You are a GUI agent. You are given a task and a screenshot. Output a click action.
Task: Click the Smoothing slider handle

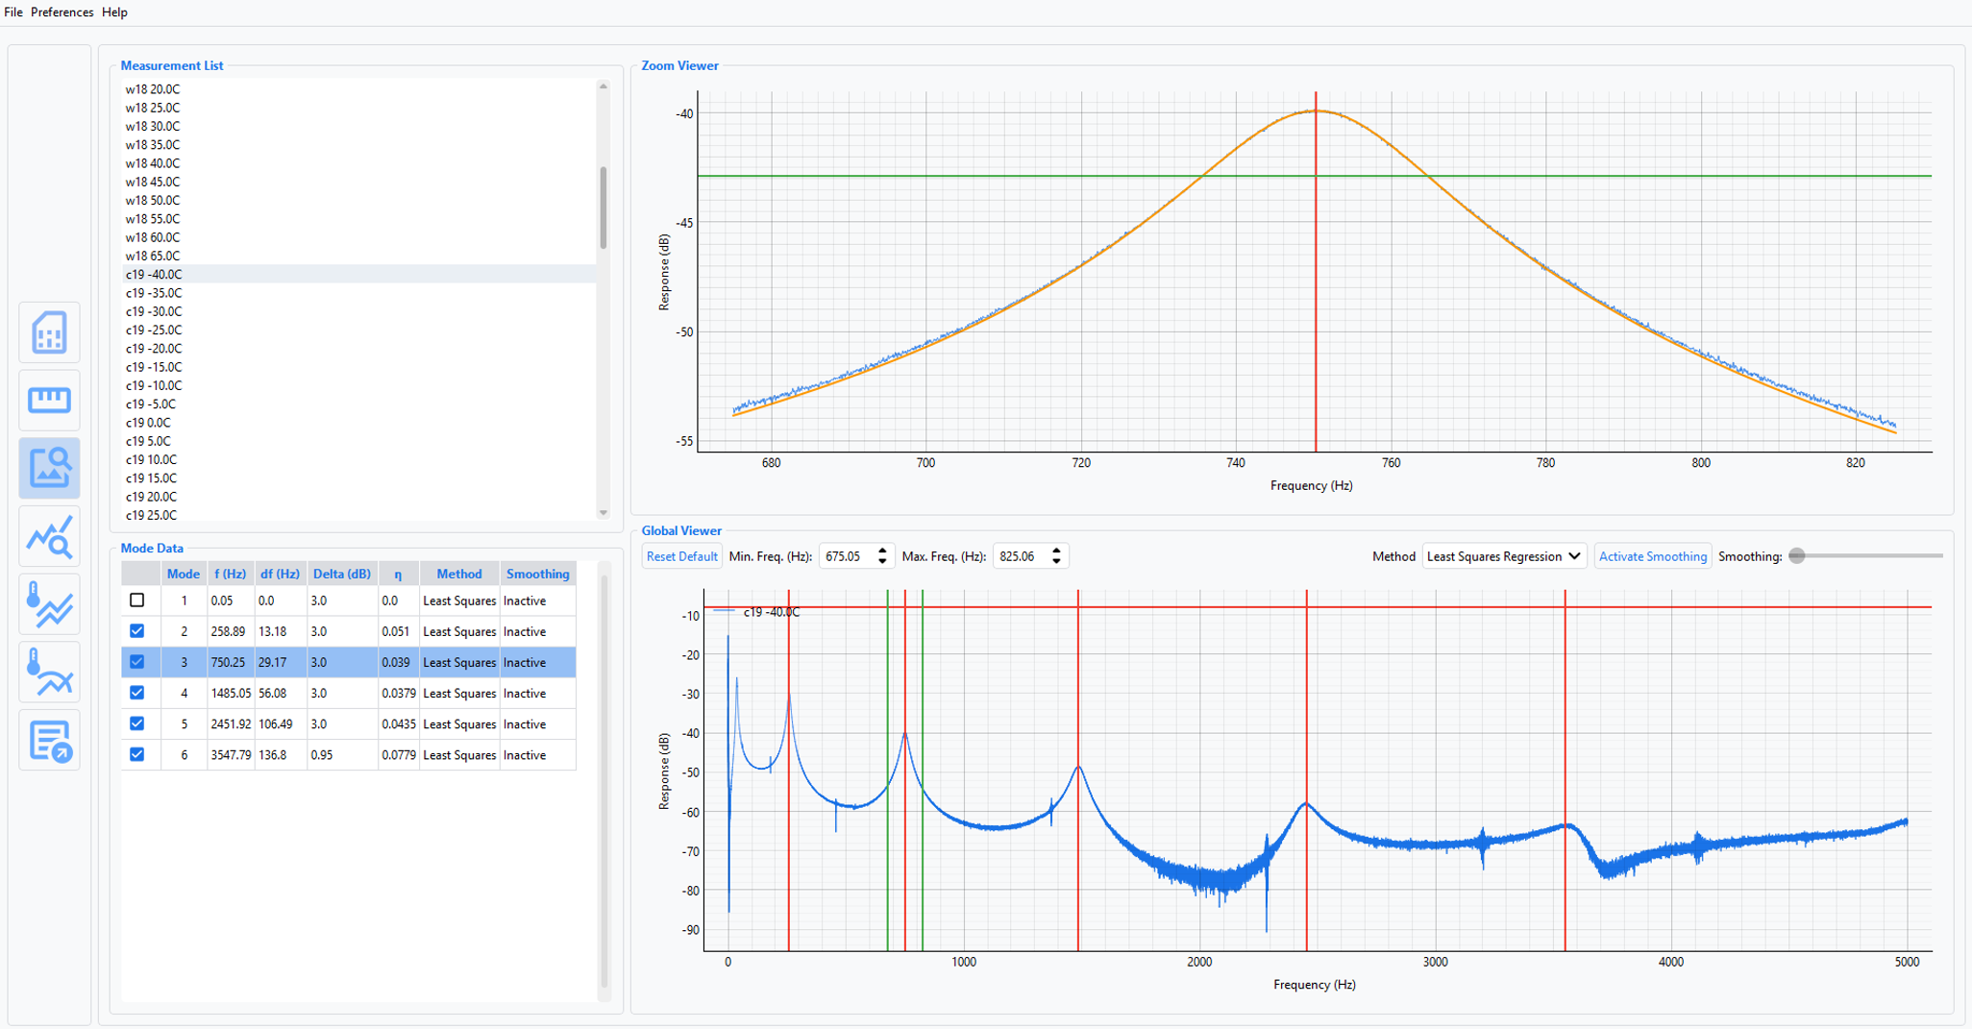point(1797,556)
